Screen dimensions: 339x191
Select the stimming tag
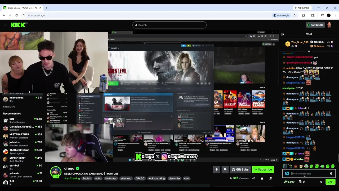[126, 179]
